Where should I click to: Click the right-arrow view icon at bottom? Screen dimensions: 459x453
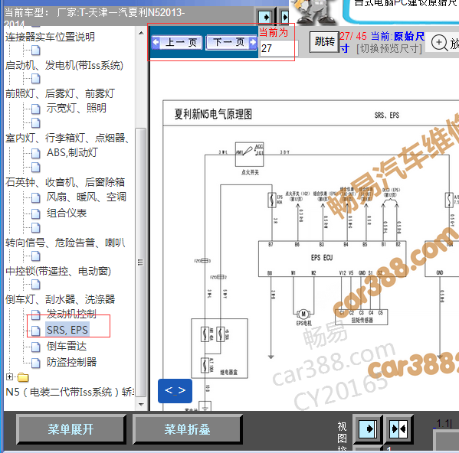pos(368,429)
